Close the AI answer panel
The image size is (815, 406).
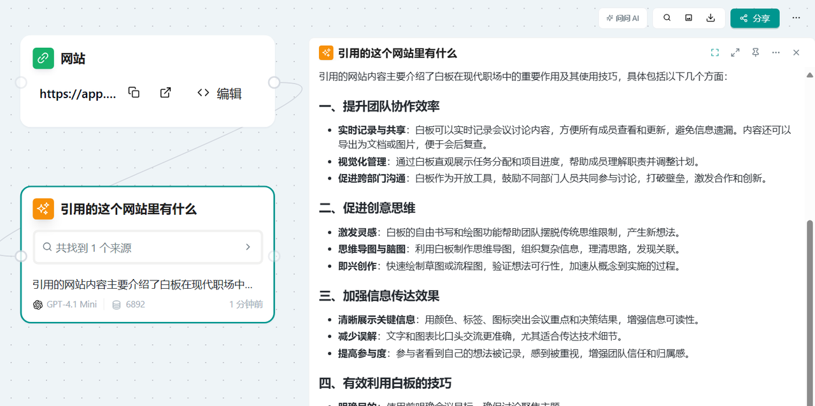[796, 53]
